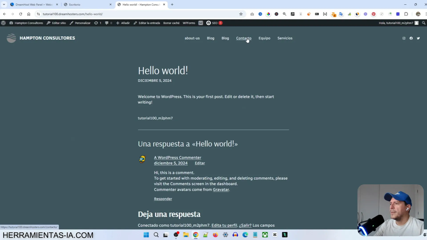Image resolution: width=427 pixels, height=240 pixels.
Task: Click the Facebook icon in site header
Action: (x=411, y=38)
